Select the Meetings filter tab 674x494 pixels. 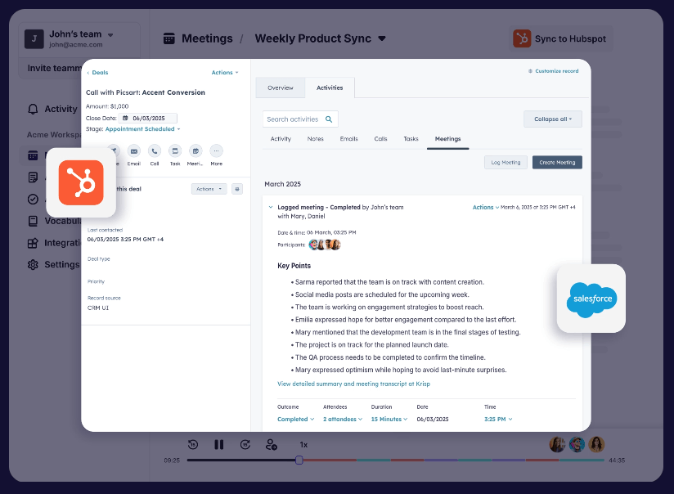point(448,139)
